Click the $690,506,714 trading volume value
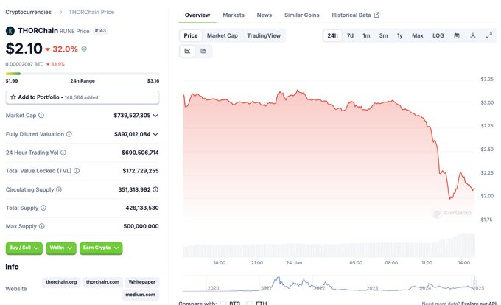Image resolution: width=501 pixels, height=305 pixels. [x=140, y=152]
